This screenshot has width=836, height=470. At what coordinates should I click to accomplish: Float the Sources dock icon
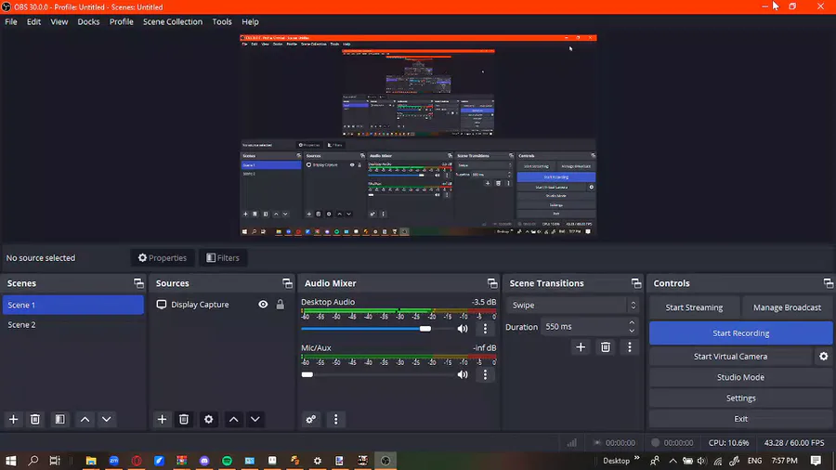pyautogui.click(x=287, y=283)
